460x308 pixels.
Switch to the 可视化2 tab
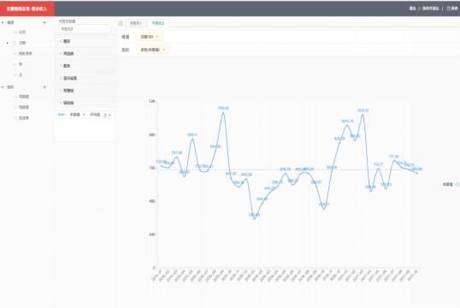[x=158, y=23]
